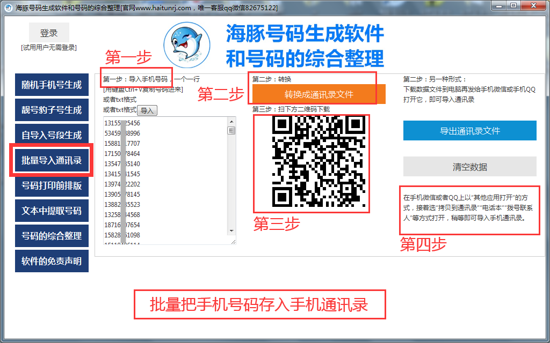
Task: Open 软件的免责声明 page
Action: click(x=52, y=261)
